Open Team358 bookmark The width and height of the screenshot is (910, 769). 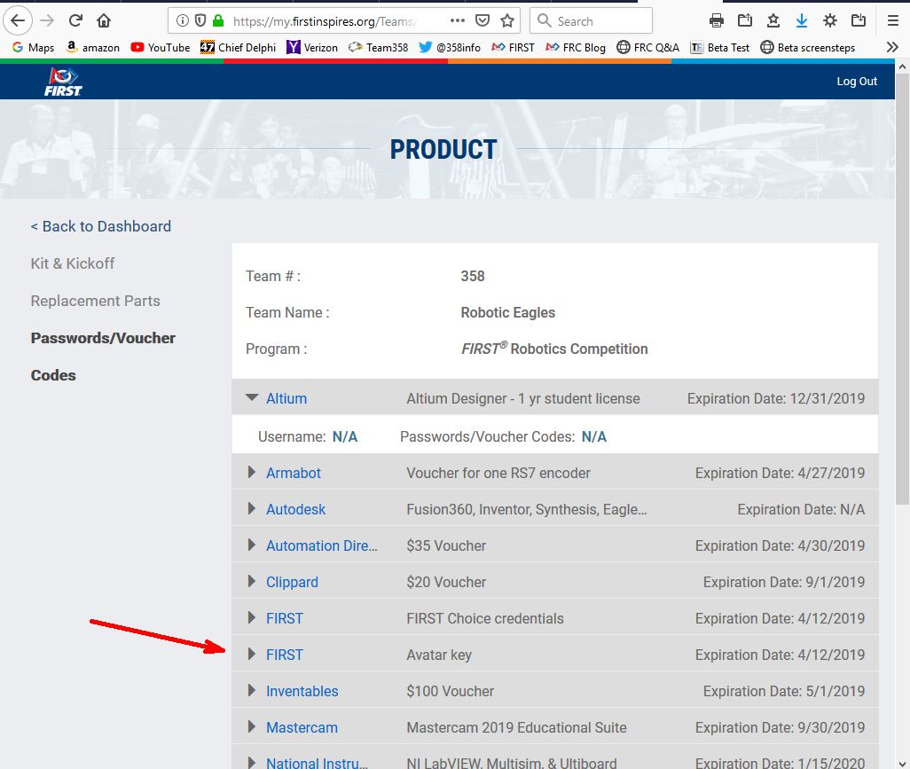pos(379,48)
